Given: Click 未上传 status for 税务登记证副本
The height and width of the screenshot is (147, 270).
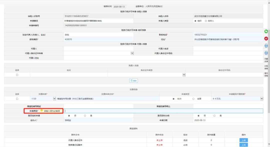Looking at the screenshot, I should click(x=159, y=145).
